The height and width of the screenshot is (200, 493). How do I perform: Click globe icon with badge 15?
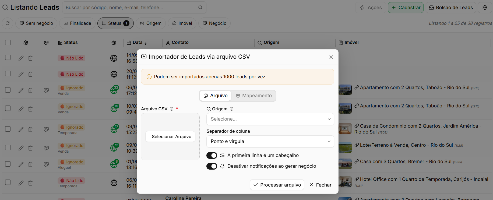click(x=114, y=108)
